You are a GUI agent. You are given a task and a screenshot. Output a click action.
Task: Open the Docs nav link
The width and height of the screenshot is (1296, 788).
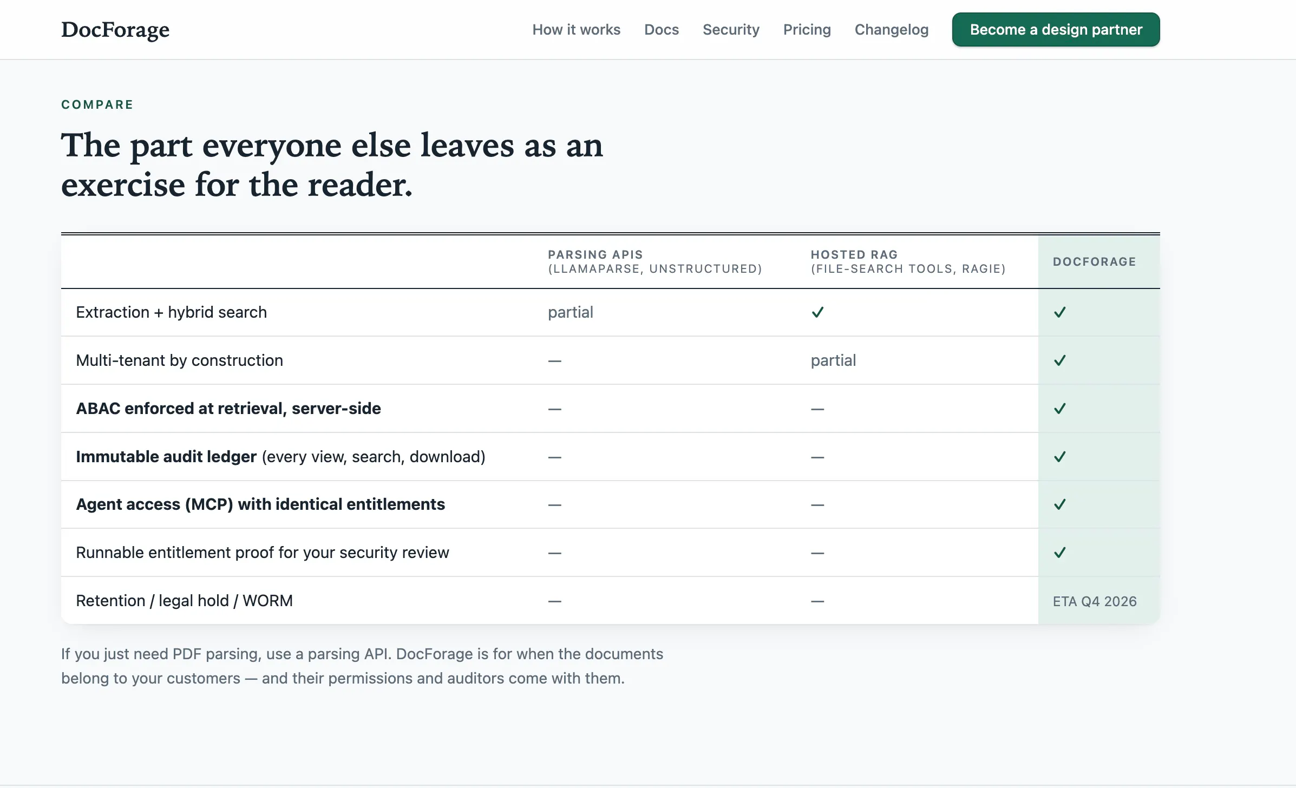coord(661,30)
